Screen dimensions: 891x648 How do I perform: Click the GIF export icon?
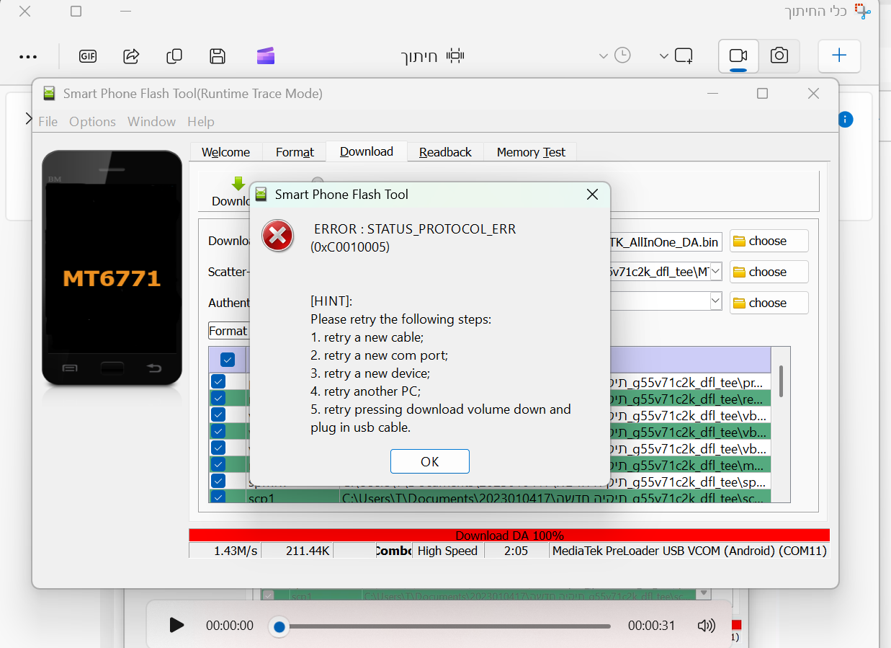coord(88,56)
